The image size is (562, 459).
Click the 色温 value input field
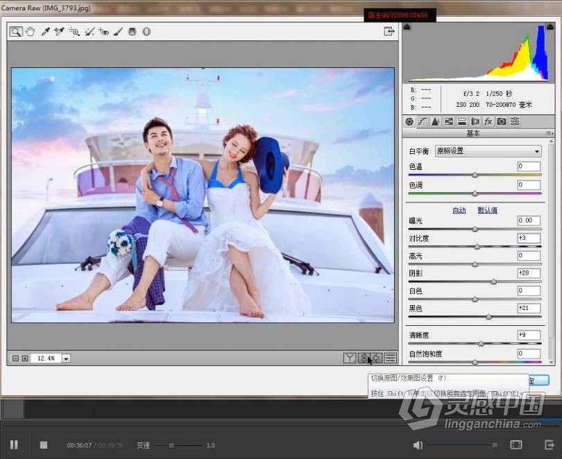click(x=529, y=166)
